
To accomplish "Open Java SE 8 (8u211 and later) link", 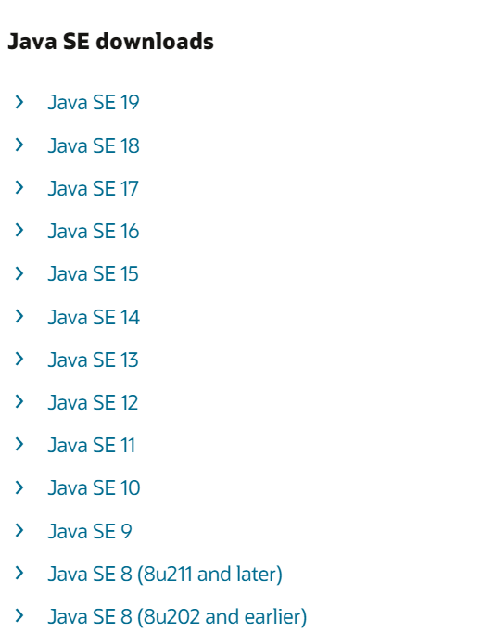I will (x=165, y=574).
